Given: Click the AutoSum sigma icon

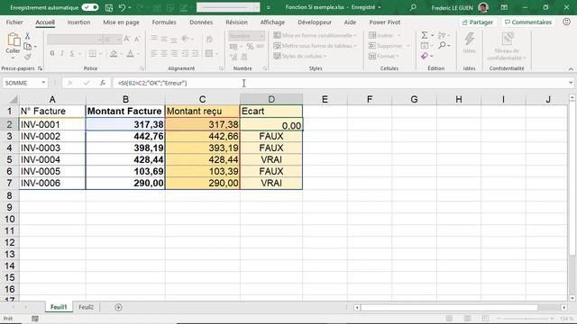Looking at the screenshot, I should 425,35.
